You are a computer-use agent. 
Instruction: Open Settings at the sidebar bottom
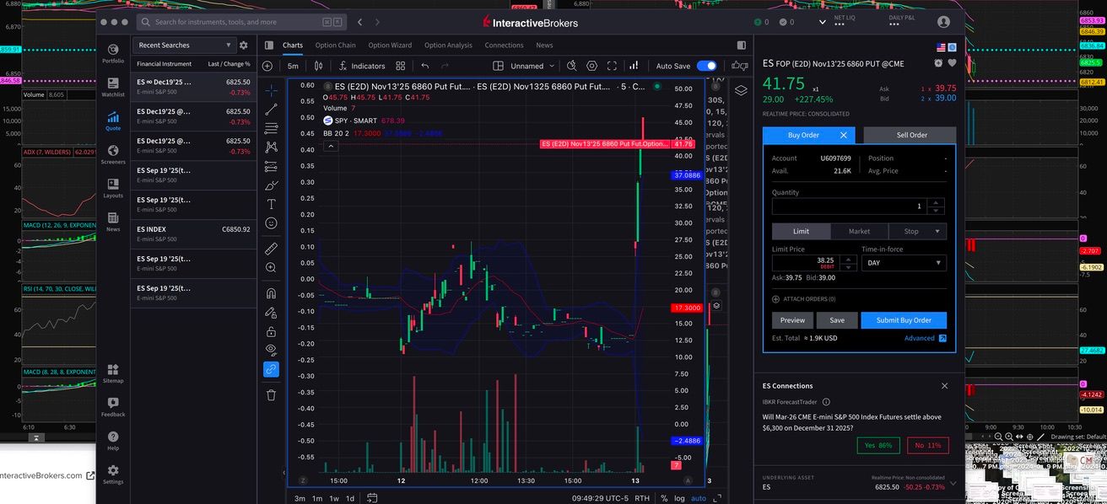tap(113, 475)
